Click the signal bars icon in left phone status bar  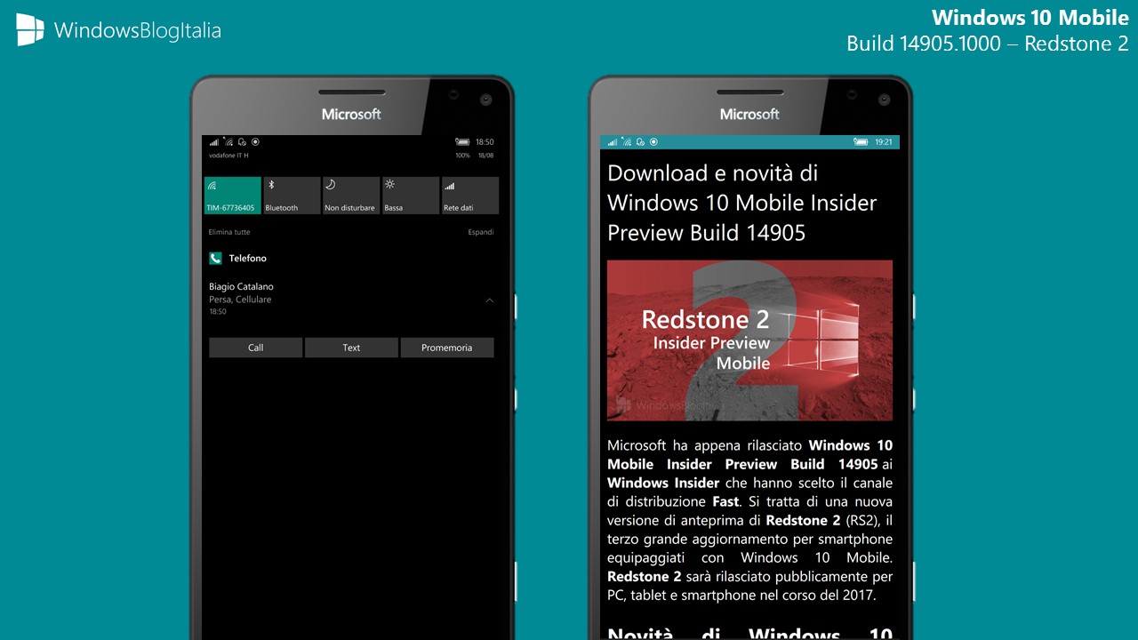click(x=213, y=141)
